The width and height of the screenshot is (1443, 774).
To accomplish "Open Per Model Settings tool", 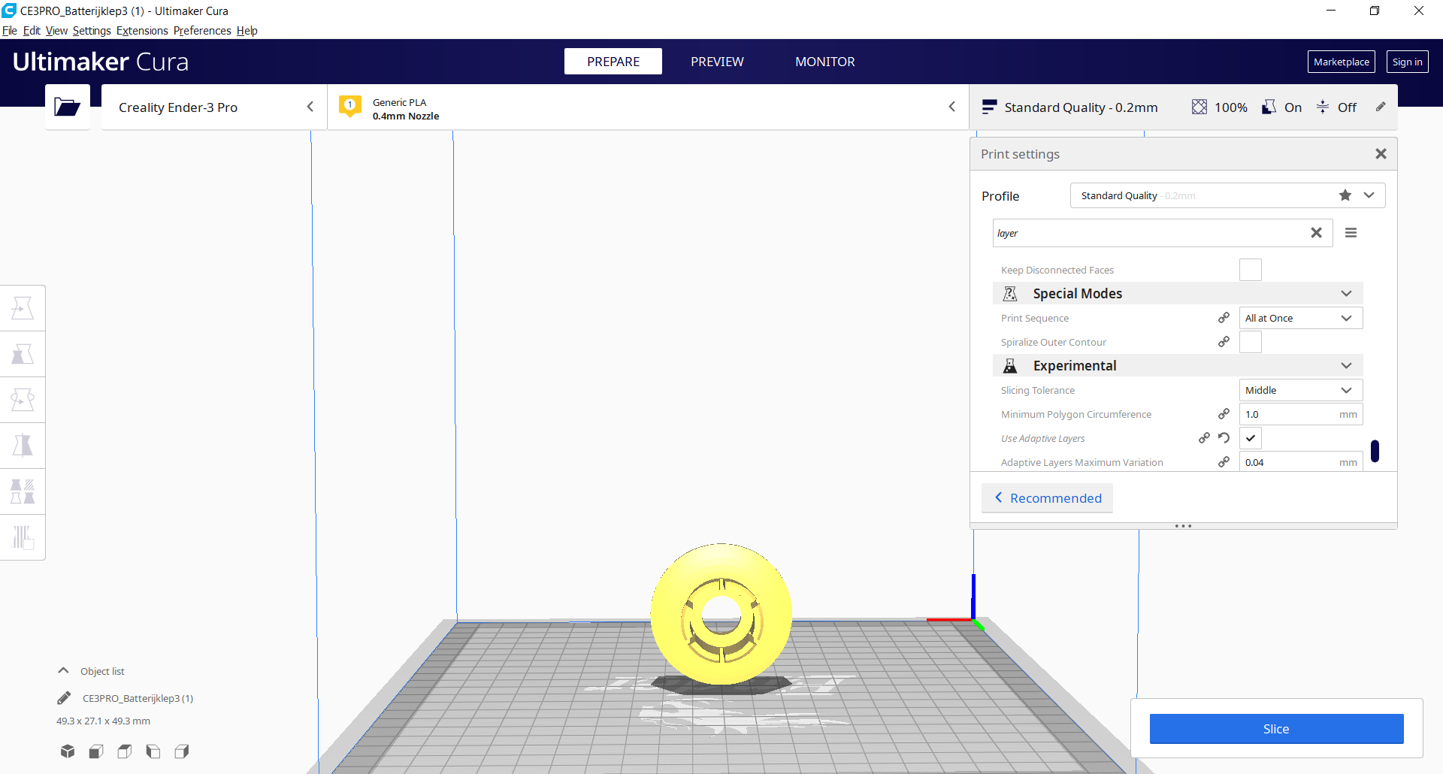I will click(x=23, y=491).
